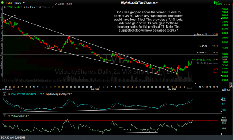Close the Wilder's RSI panel
The width and height of the screenshot is (233, 140).
4,116
